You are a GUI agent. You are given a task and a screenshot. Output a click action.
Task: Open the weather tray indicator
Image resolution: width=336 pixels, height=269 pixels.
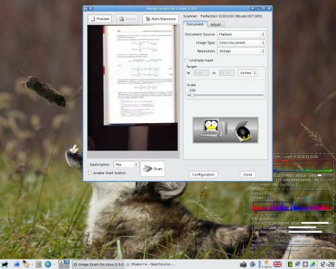pyautogui.click(x=266, y=264)
